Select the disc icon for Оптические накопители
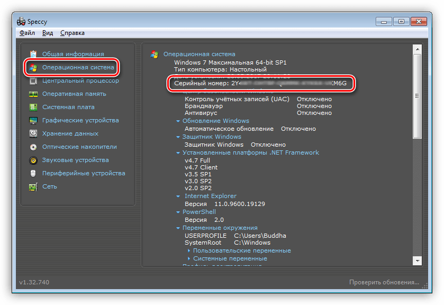Screen dimensions: 444x305 click(x=33, y=147)
